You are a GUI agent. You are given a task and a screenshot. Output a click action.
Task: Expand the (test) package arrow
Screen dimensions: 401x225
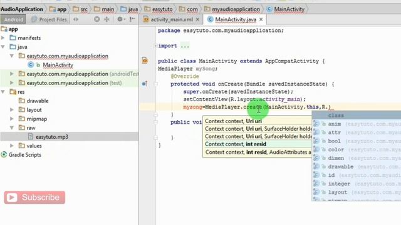(12, 83)
